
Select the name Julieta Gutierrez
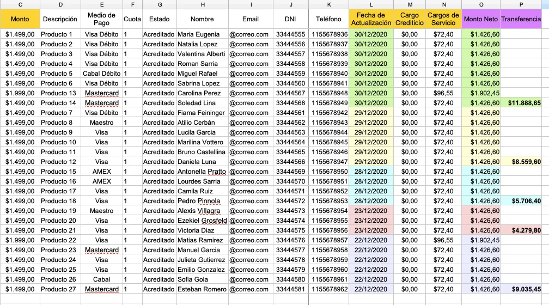pyautogui.click(x=202, y=260)
